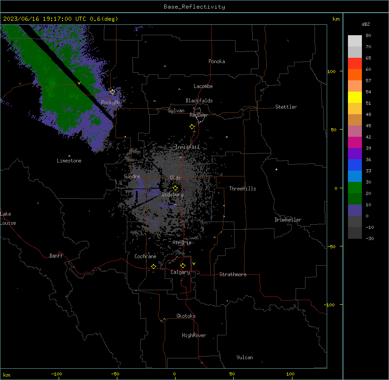Screen dimensions: 389x380
Task: Click the dBZ legend heading
Action: [x=366, y=24]
